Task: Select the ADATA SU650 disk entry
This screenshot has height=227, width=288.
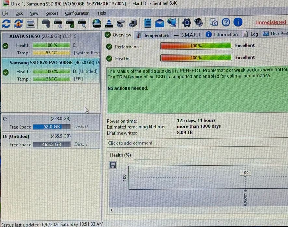Action: click(x=51, y=44)
